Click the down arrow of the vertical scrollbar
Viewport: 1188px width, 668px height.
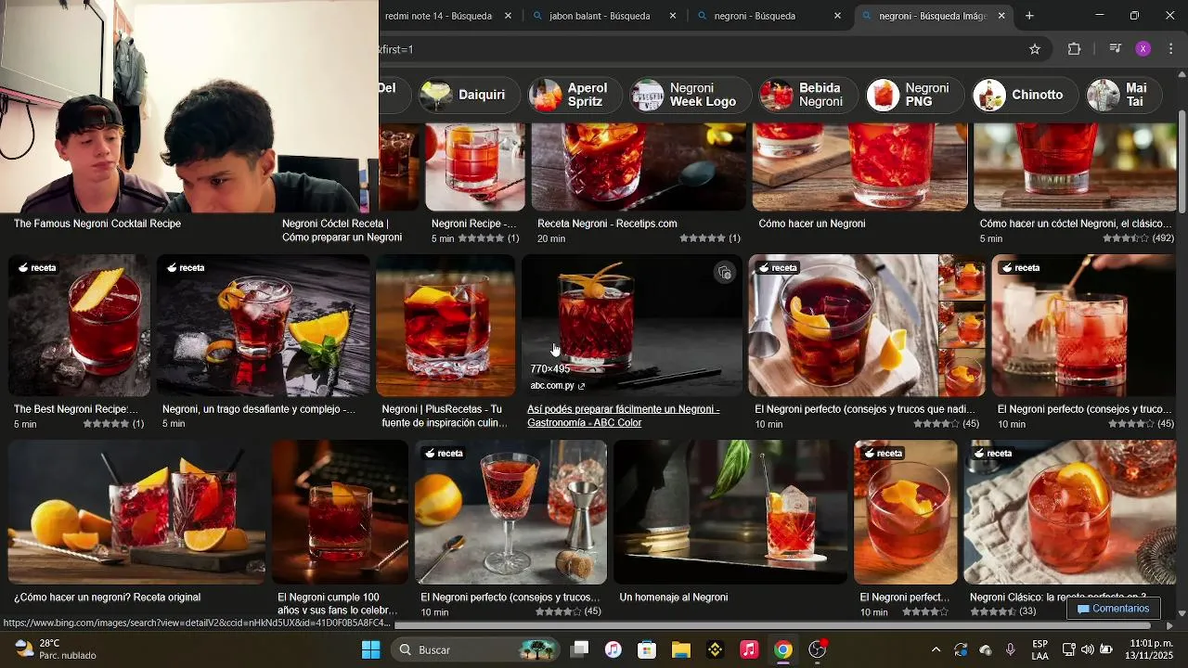[x=1182, y=613]
